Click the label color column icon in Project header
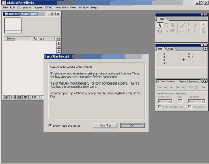The width and height of the screenshot is (209, 164). 35,39
